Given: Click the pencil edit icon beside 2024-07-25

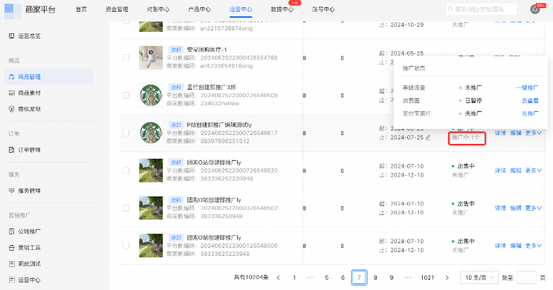Looking at the screenshot, I should click(428, 138).
